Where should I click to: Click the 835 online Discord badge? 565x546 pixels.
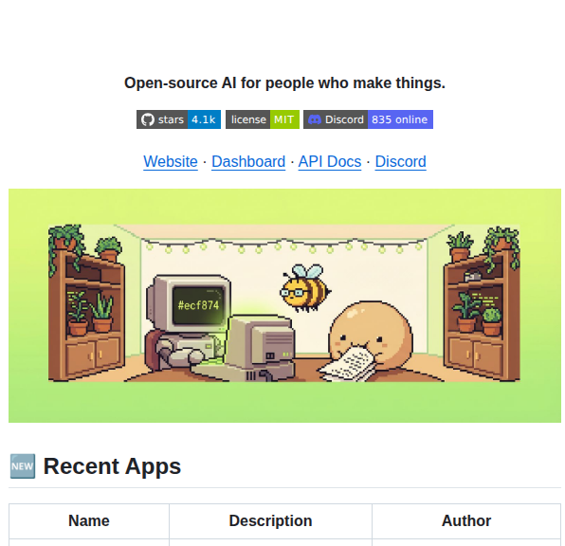click(400, 119)
